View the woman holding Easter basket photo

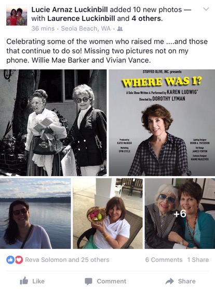tap(107, 214)
